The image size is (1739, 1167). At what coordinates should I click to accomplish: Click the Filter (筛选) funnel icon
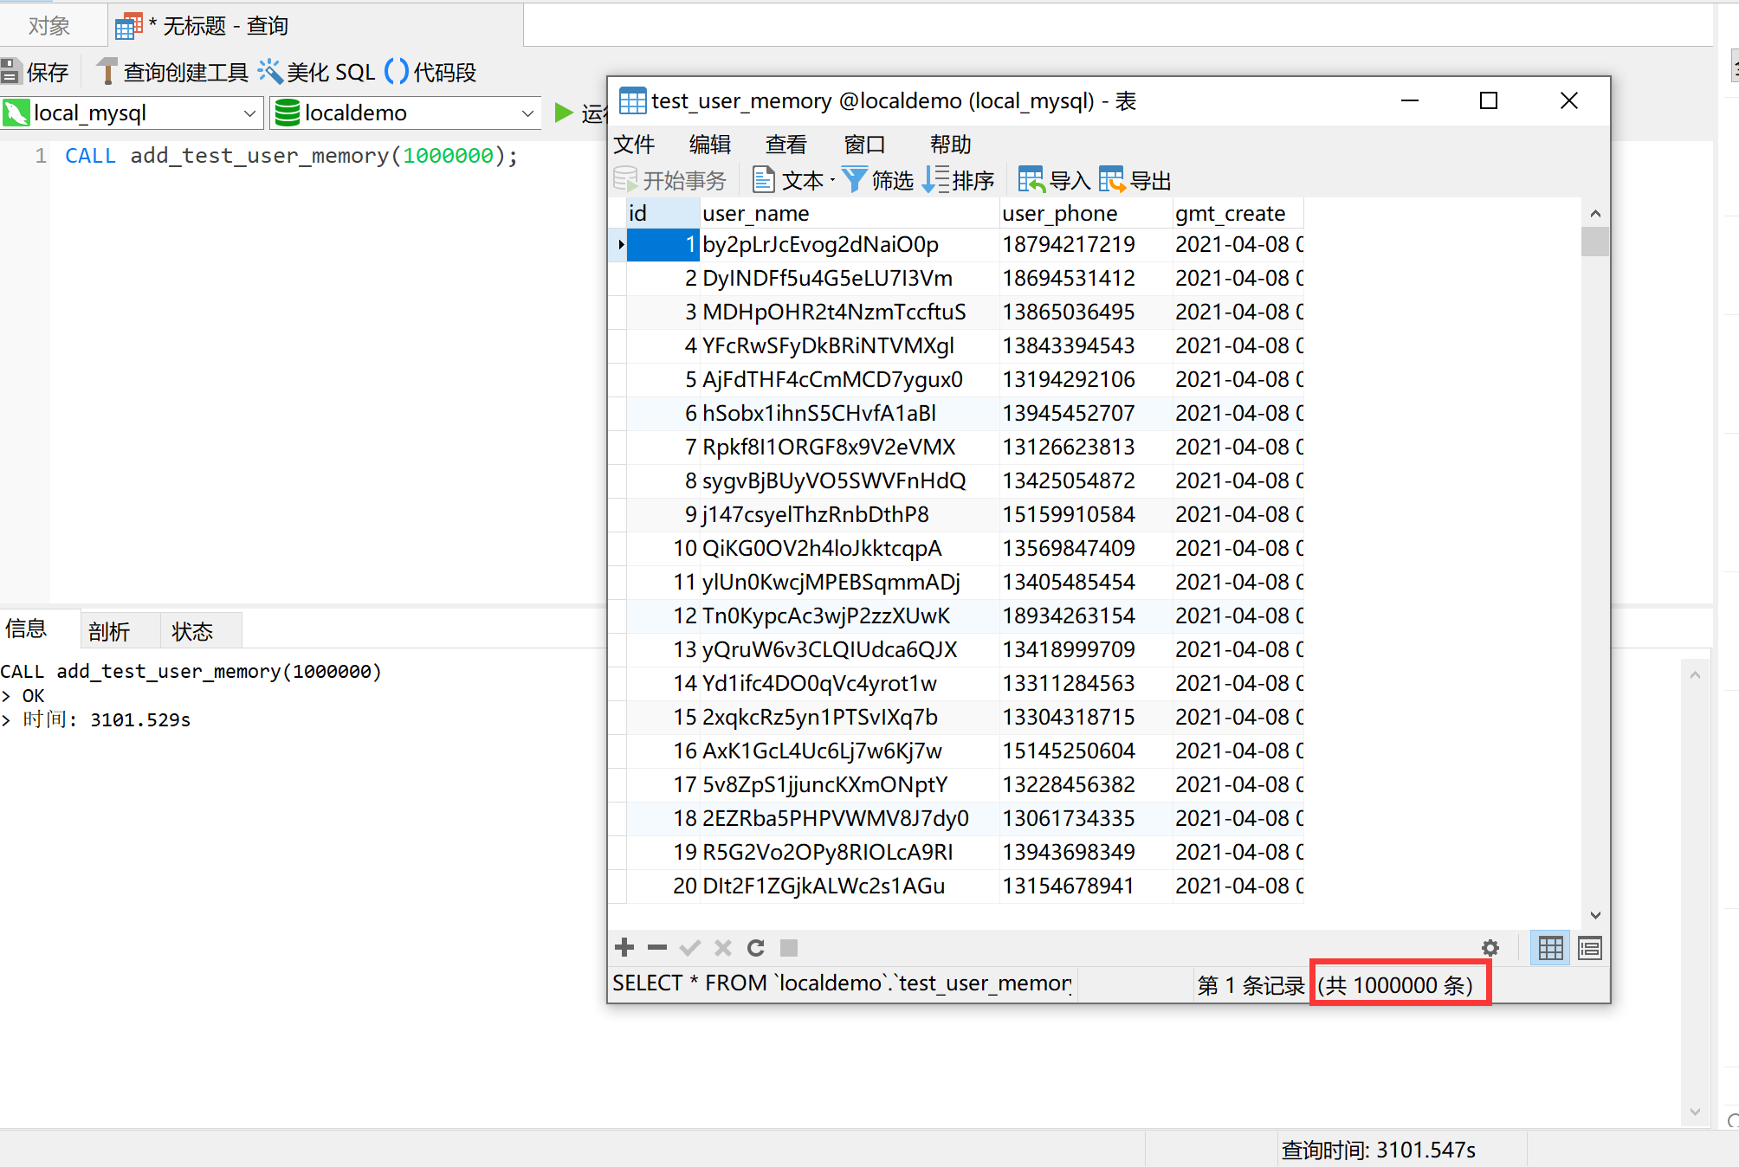tap(854, 180)
